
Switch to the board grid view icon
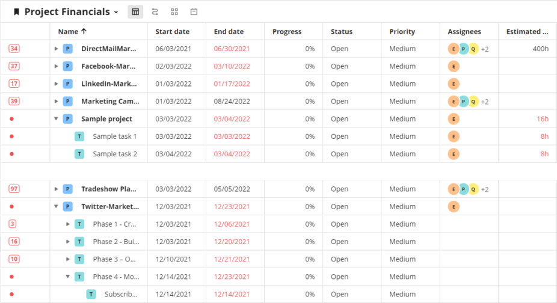click(x=174, y=11)
